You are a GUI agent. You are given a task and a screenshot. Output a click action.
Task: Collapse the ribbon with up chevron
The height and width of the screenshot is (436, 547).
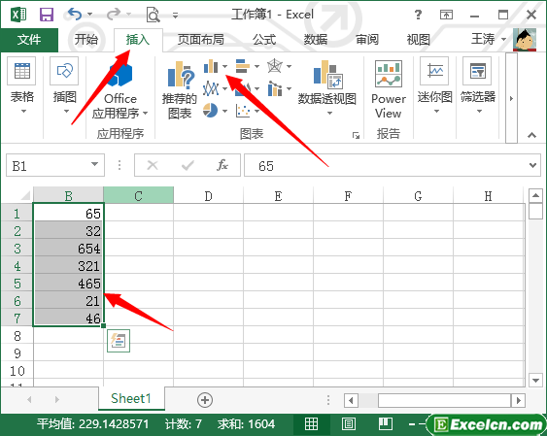click(x=531, y=135)
